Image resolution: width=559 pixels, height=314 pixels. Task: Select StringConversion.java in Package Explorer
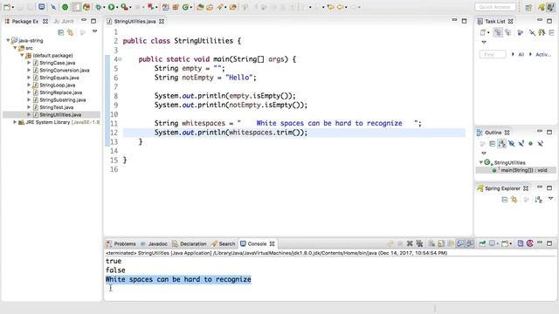(x=64, y=70)
